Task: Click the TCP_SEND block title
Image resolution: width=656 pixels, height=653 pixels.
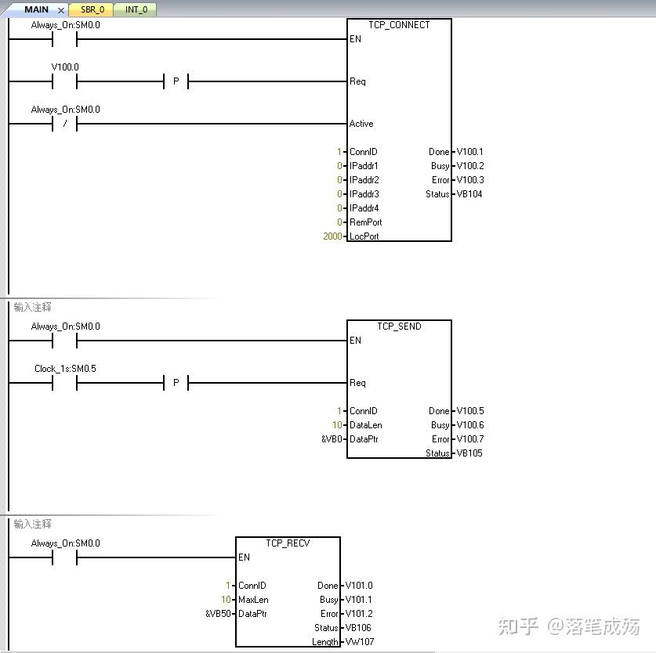Action: tap(399, 326)
